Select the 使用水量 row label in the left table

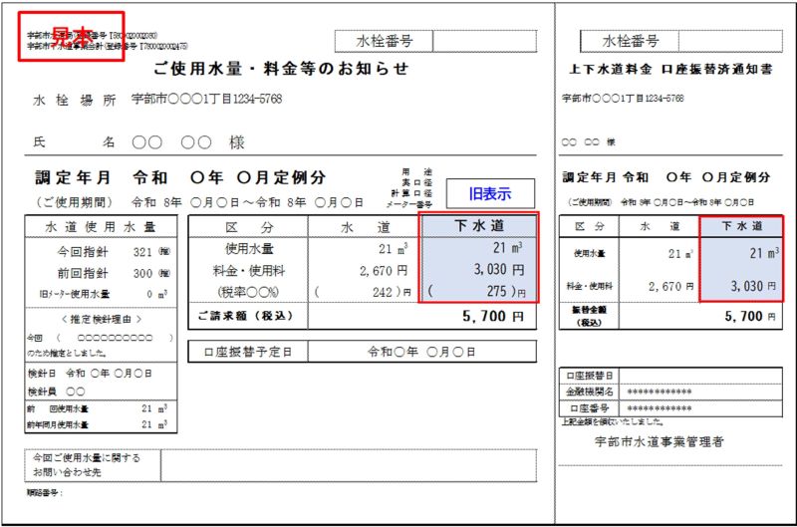249,248
